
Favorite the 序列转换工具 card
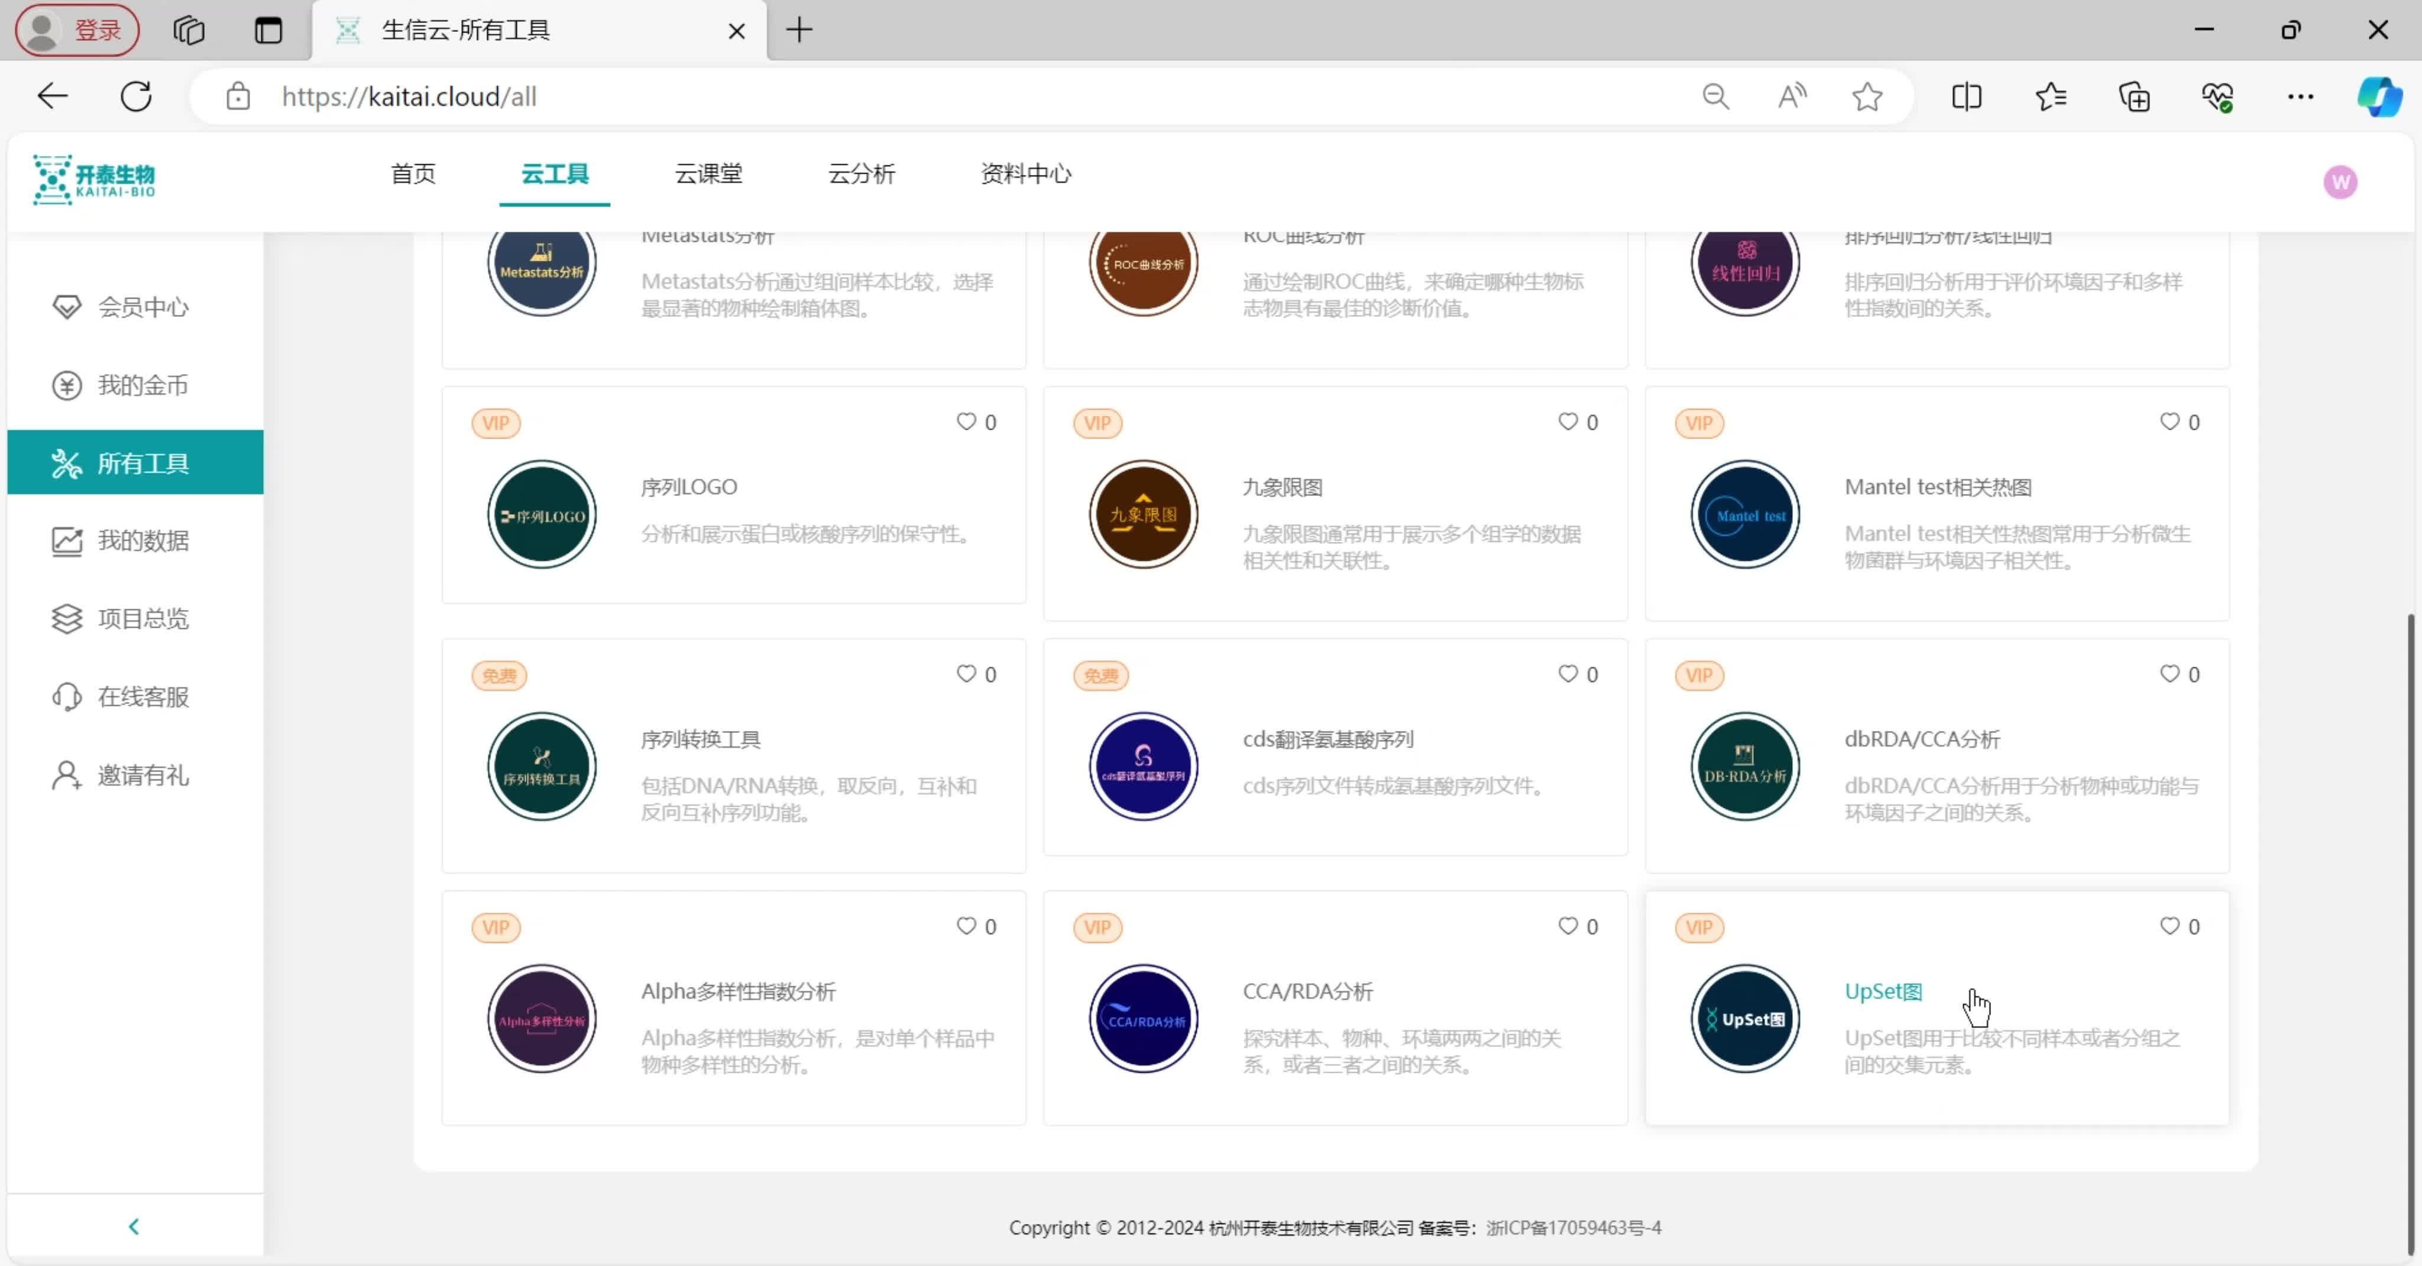966,673
